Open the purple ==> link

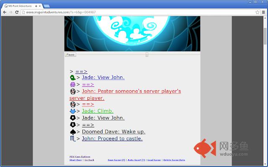pyautogui.click(x=88, y=84)
